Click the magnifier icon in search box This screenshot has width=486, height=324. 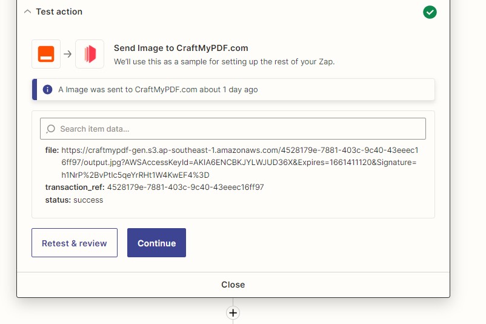point(50,129)
